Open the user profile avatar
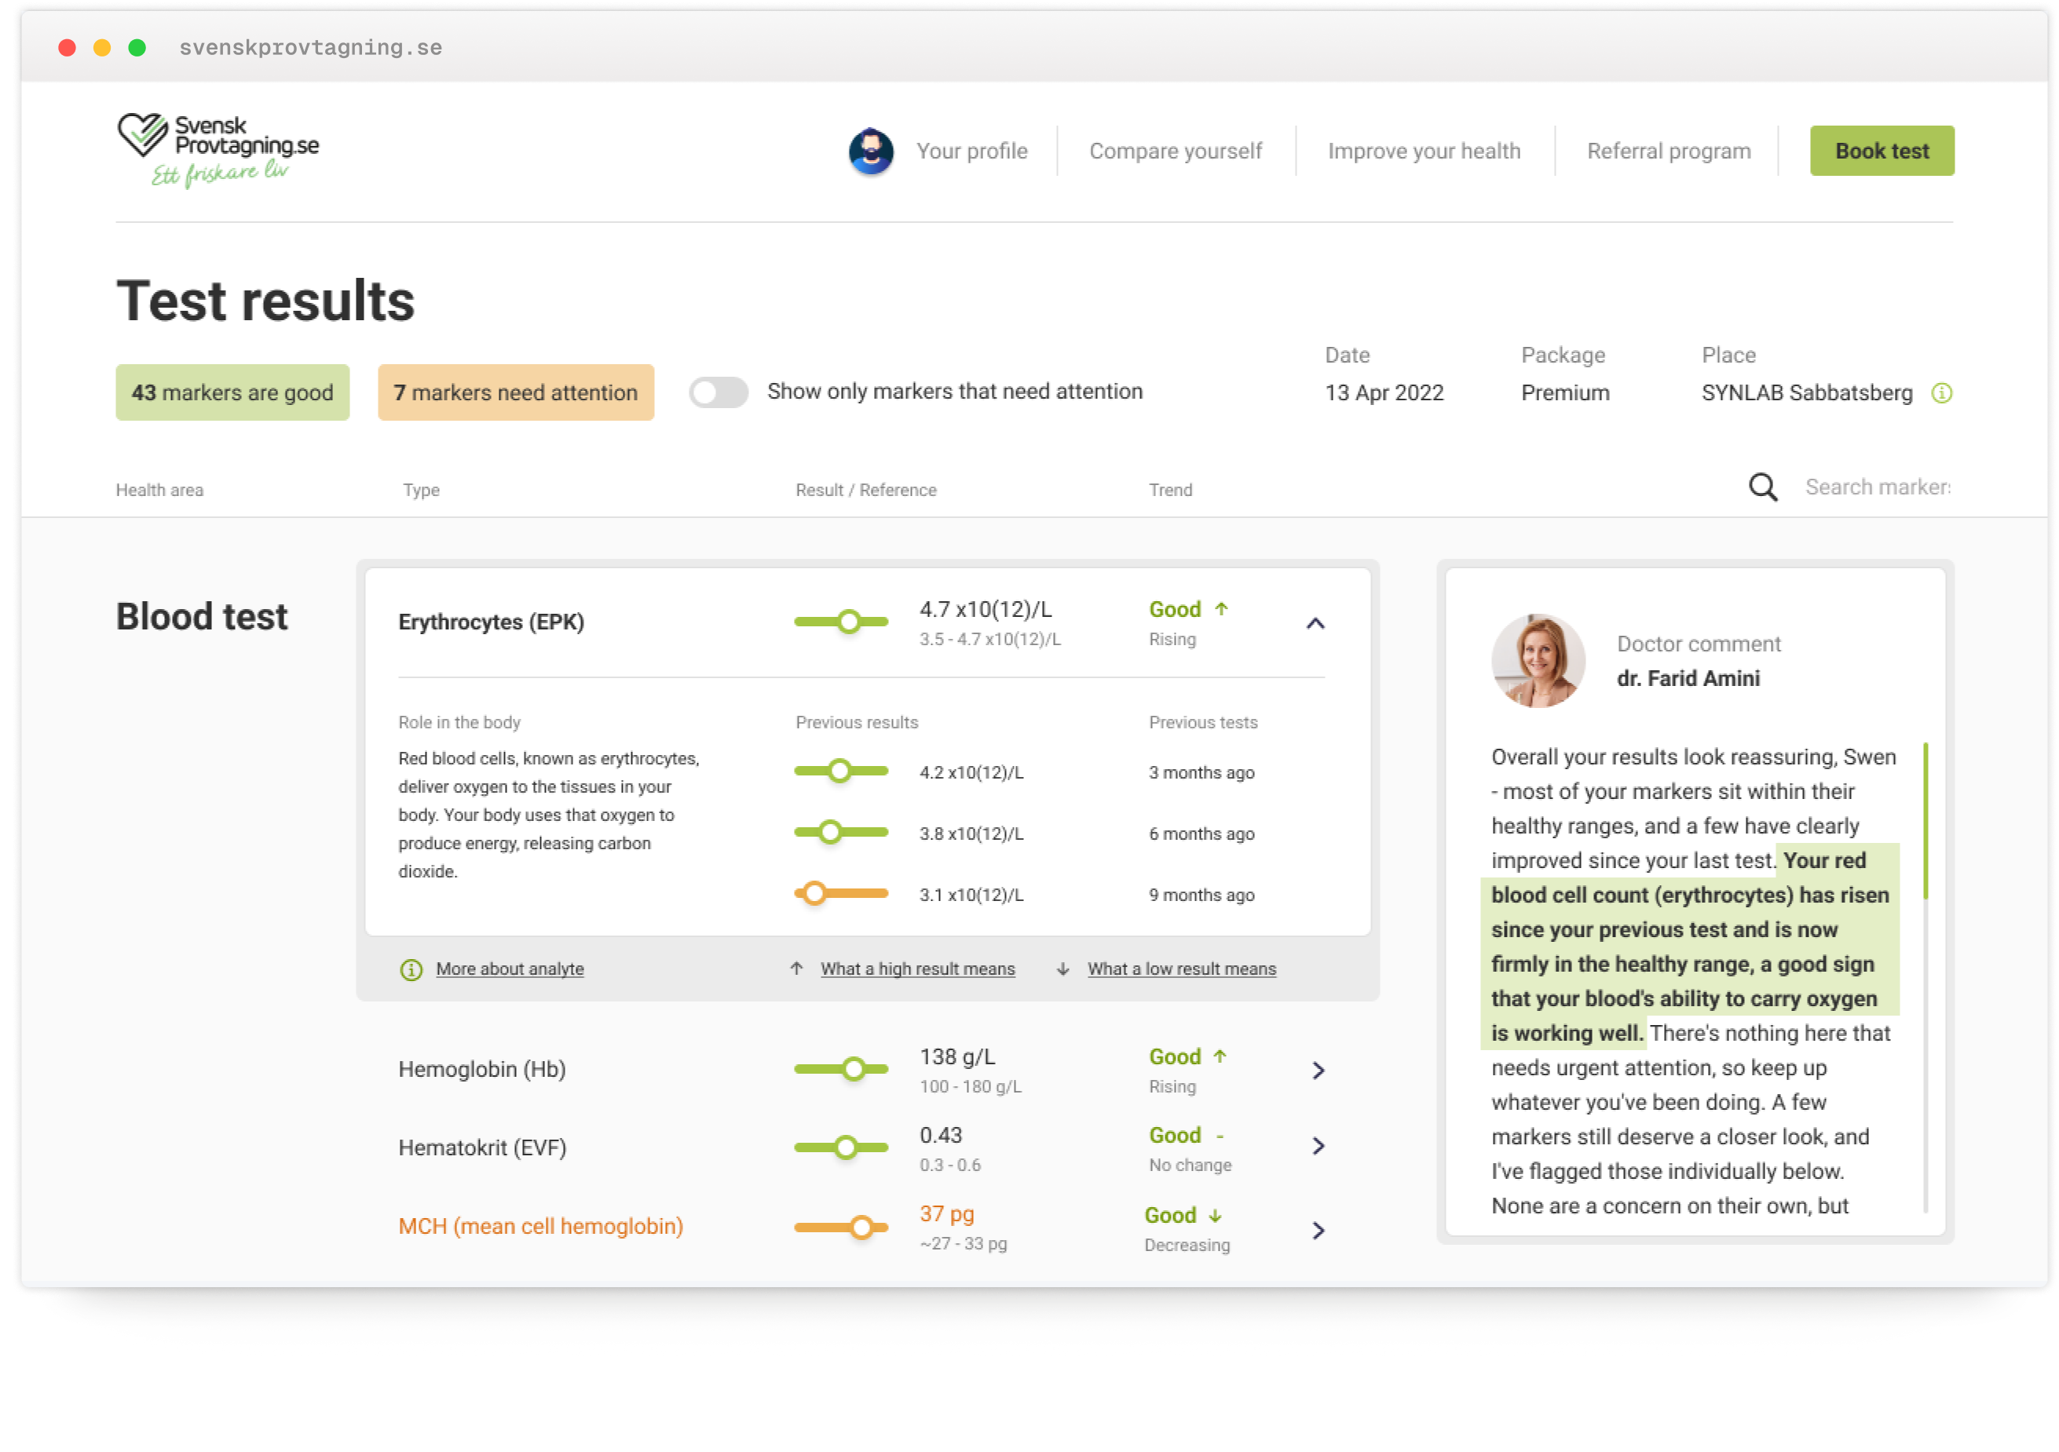The height and width of the screenshot is (1452, 2059). 871,151
